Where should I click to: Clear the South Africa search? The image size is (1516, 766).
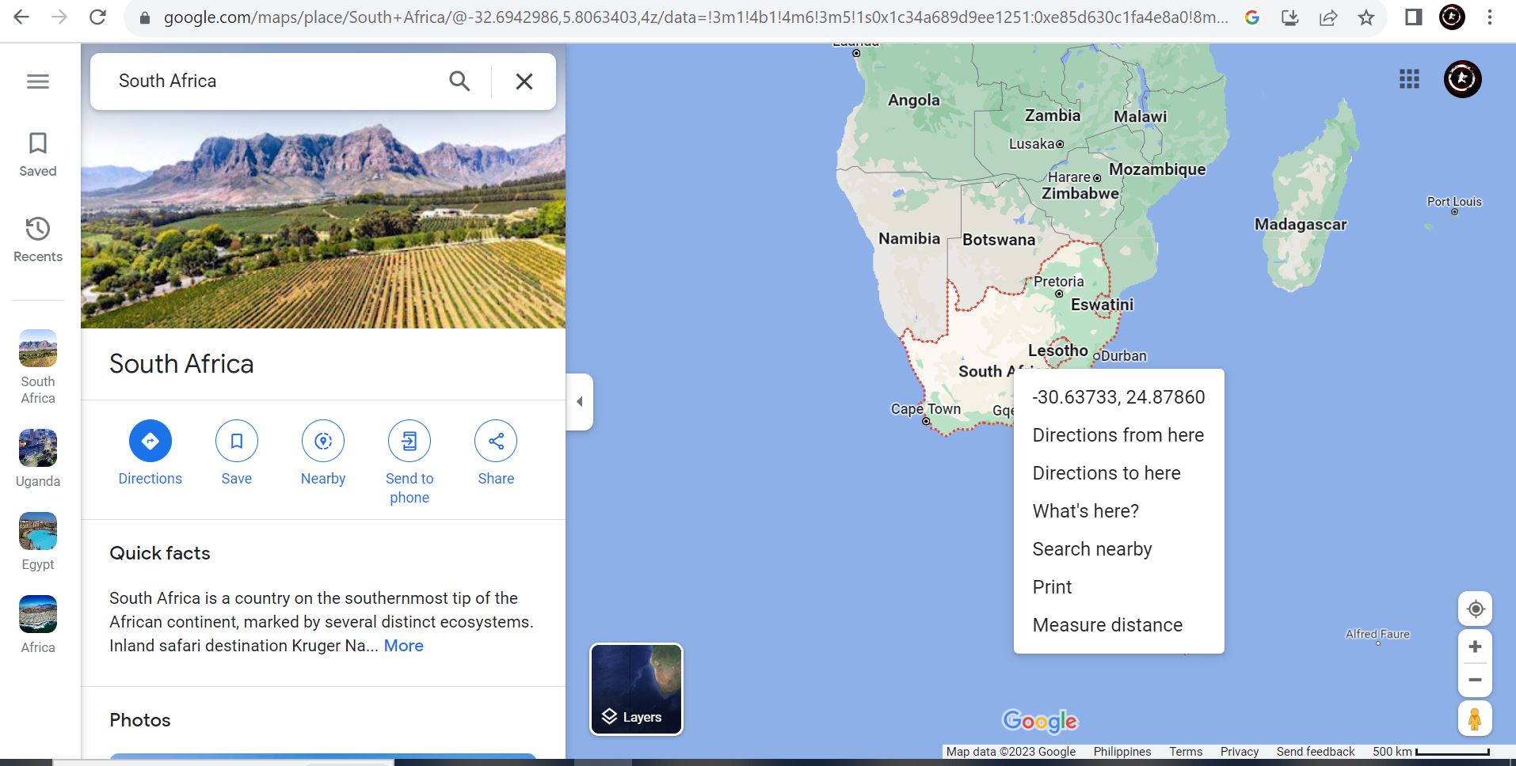tap(524, 81)
